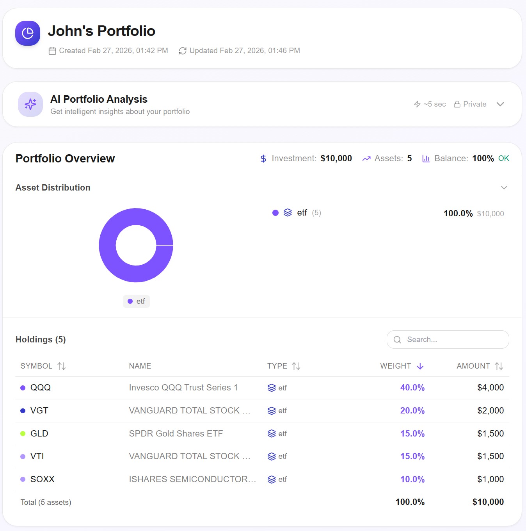Open AI Portfolio Analysis insights
Viewport: 526px width, 531px height.
pyautogui.click(x=99, y=99)
